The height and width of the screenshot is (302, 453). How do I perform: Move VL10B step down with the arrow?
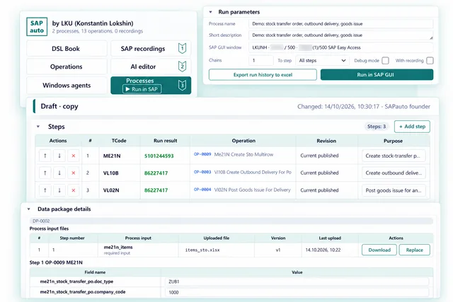[x=59, y=173]
